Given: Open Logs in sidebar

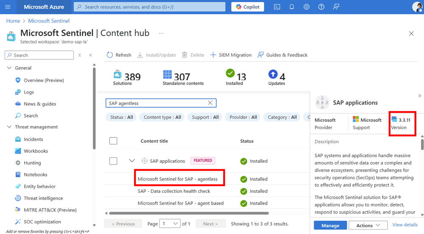Looking at the screenshot, I should click(29, 92).
